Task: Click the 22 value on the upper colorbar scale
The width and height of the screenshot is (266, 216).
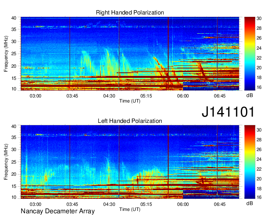Action: [x=259, y=58]
